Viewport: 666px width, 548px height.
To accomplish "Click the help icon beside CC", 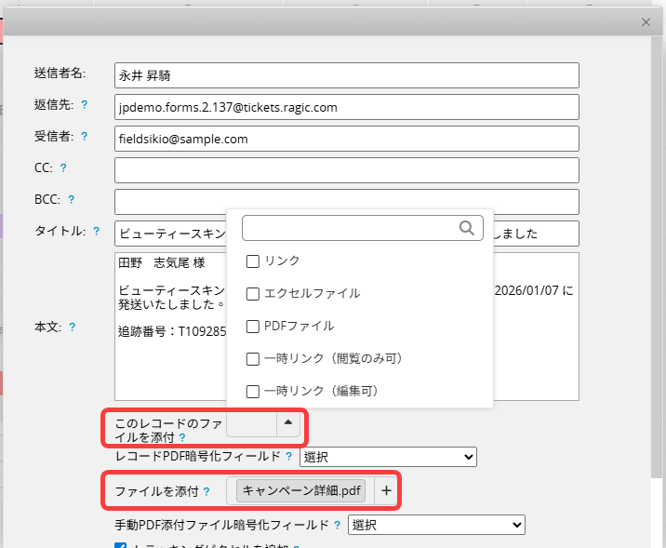I will tap(63, 168).
